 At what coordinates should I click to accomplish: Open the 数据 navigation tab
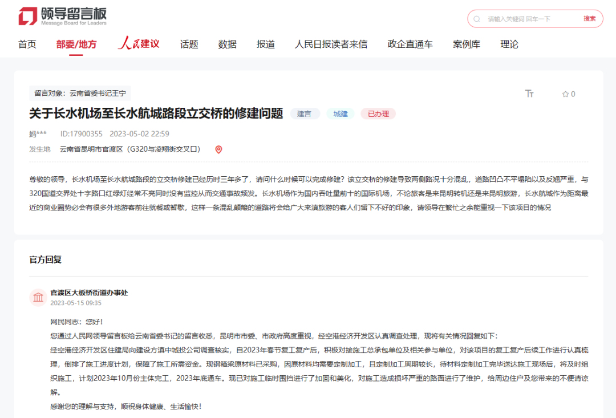click(x=228, y=44)
